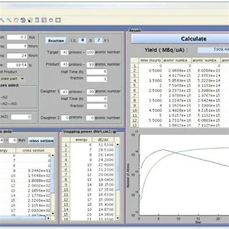Insert colorbar toolbar icon

(37, 20)
